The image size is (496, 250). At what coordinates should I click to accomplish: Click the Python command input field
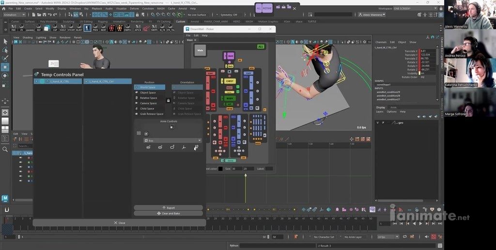(x=278, y=246)
